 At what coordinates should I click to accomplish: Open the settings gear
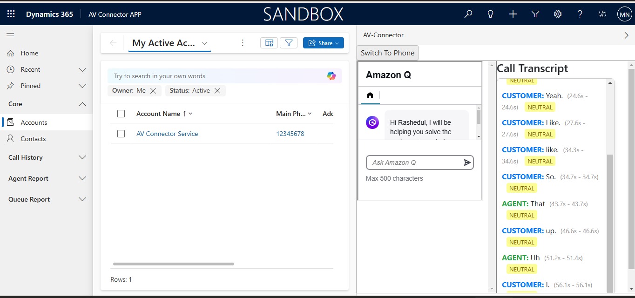coord(558,14)
